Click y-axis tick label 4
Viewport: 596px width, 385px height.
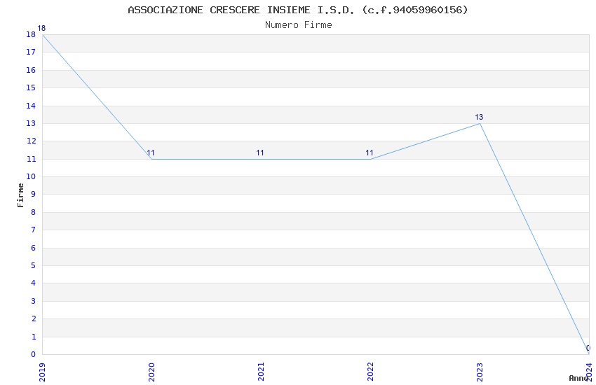(33, 283)
